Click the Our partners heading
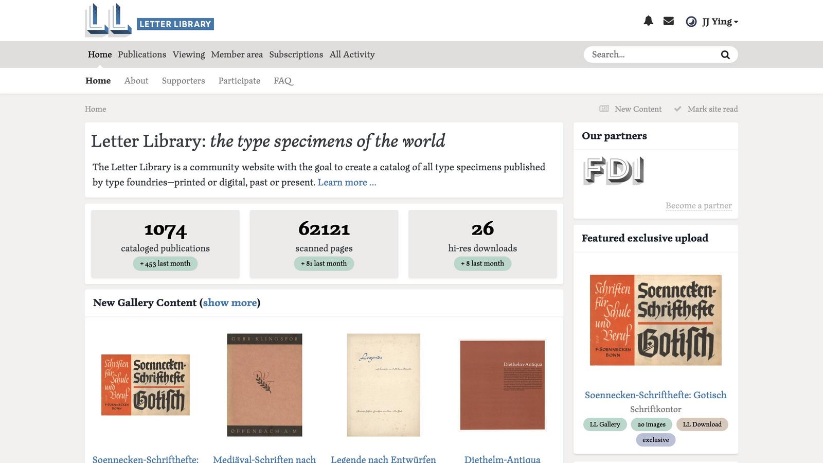Viewport: 823px width, 463px height. click(x=614, y=136)
